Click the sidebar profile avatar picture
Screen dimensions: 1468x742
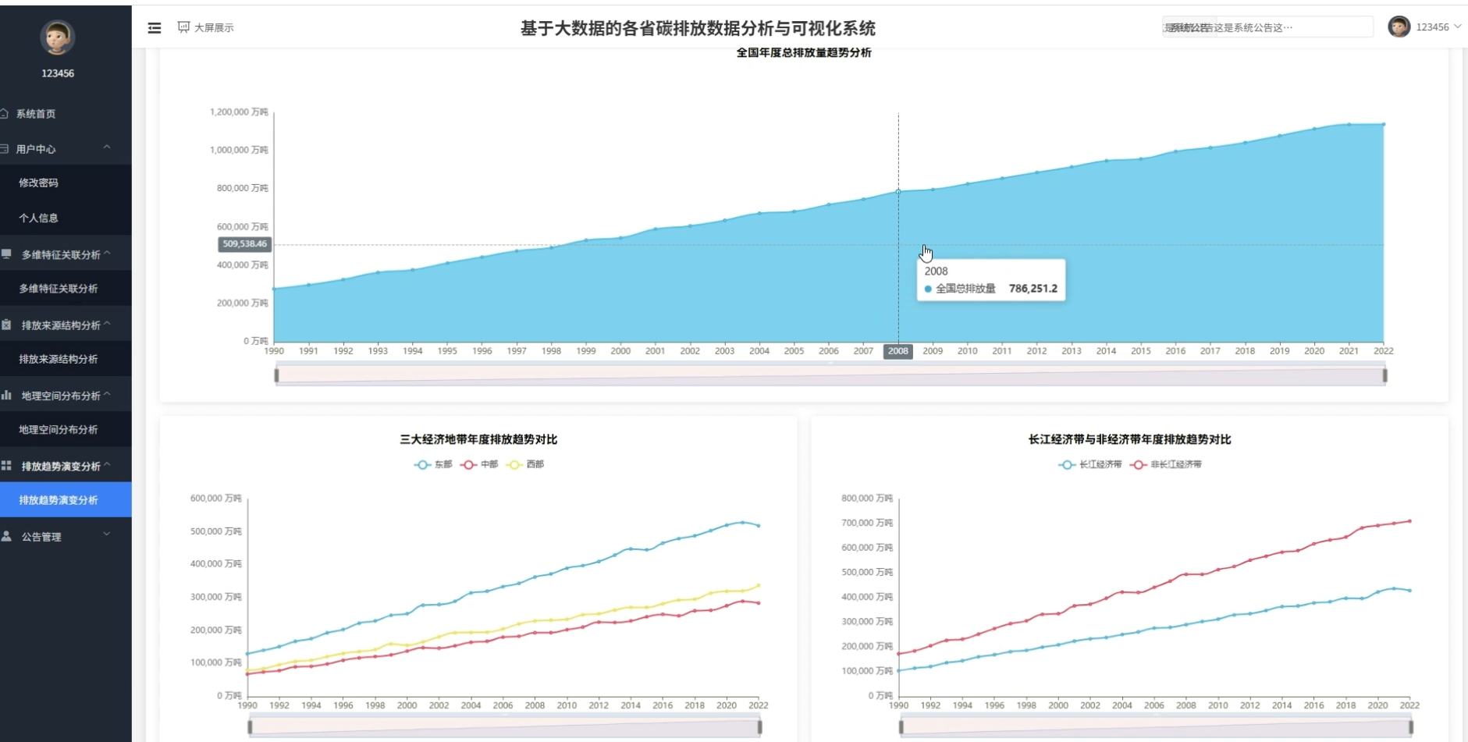(x=57, y=37)
